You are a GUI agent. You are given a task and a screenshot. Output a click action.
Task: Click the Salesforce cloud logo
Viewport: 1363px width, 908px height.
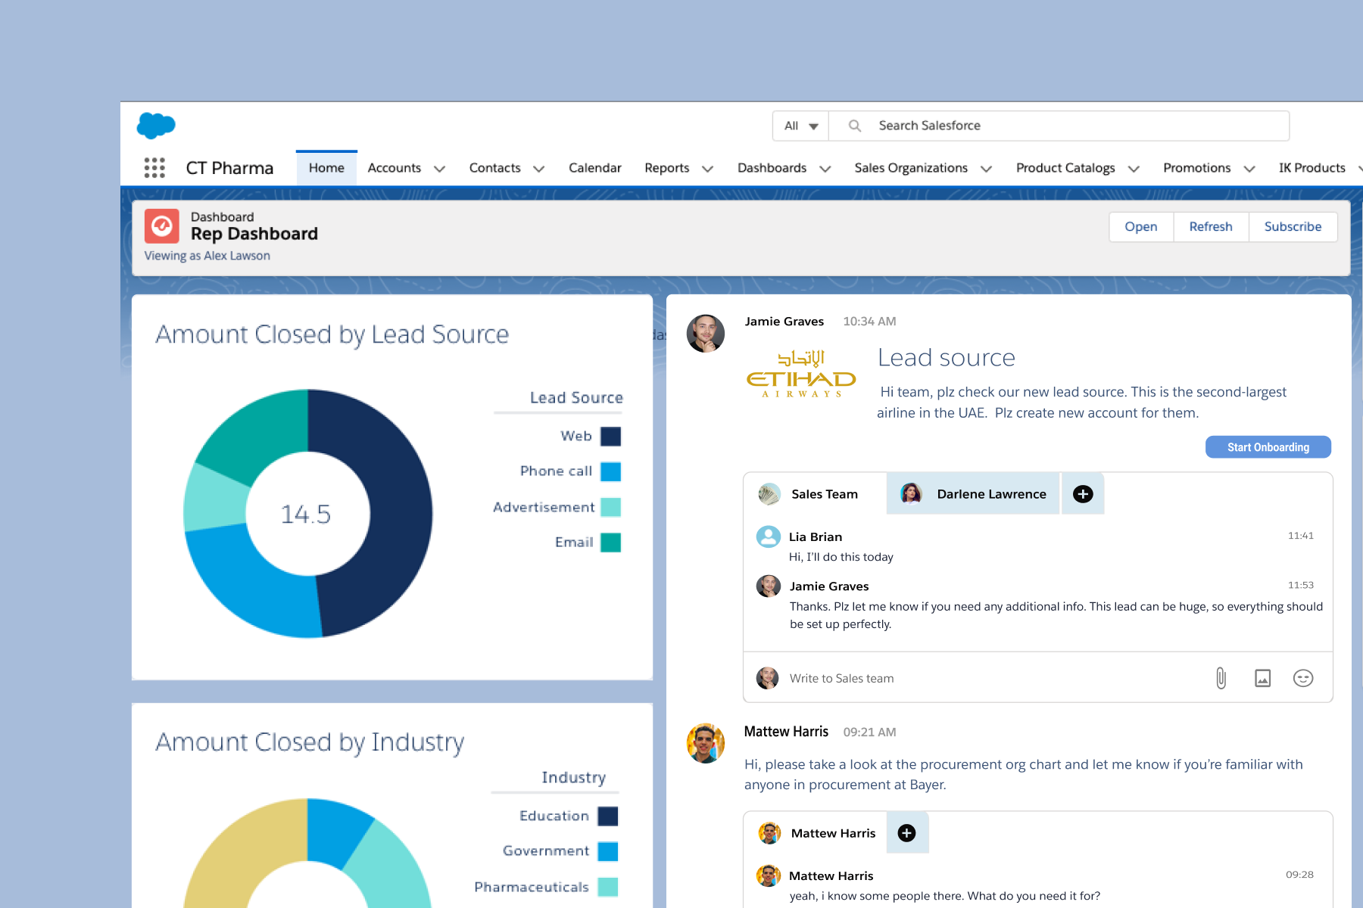156,126
